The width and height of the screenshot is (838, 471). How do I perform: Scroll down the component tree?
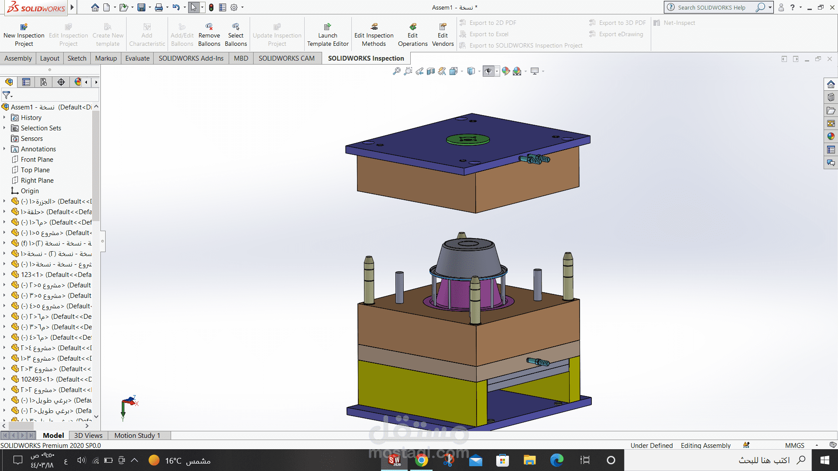(96, 416)
